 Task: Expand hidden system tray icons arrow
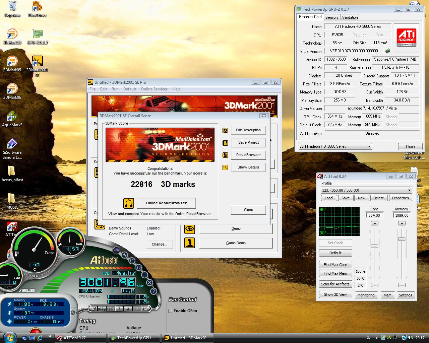(x=376, y=338)
